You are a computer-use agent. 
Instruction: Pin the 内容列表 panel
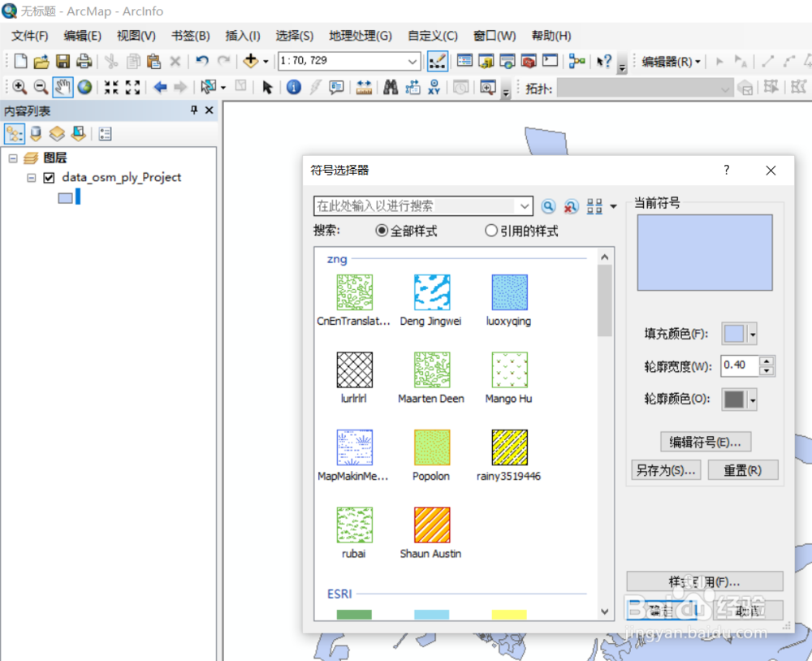(x=194, y=110)
